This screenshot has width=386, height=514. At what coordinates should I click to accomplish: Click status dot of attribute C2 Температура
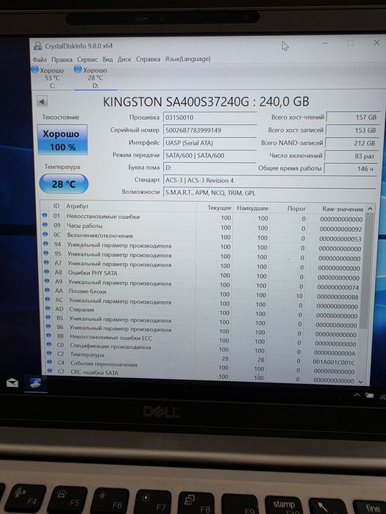point(49,353)
